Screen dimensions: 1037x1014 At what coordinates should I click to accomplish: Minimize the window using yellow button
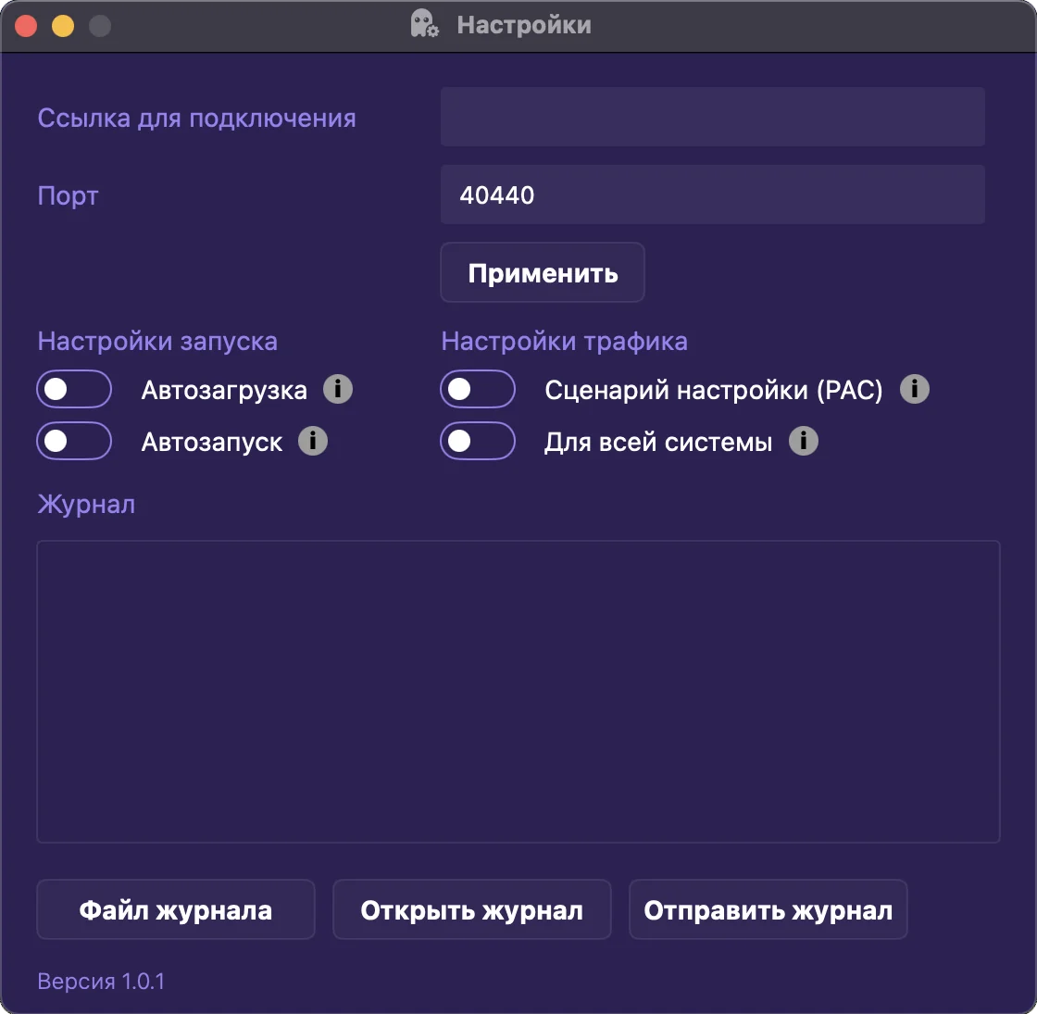(x=63, y=26)
